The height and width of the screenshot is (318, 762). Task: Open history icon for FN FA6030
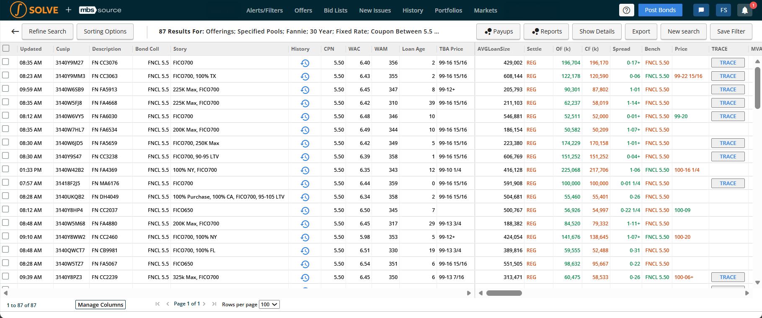coord(305,116)
